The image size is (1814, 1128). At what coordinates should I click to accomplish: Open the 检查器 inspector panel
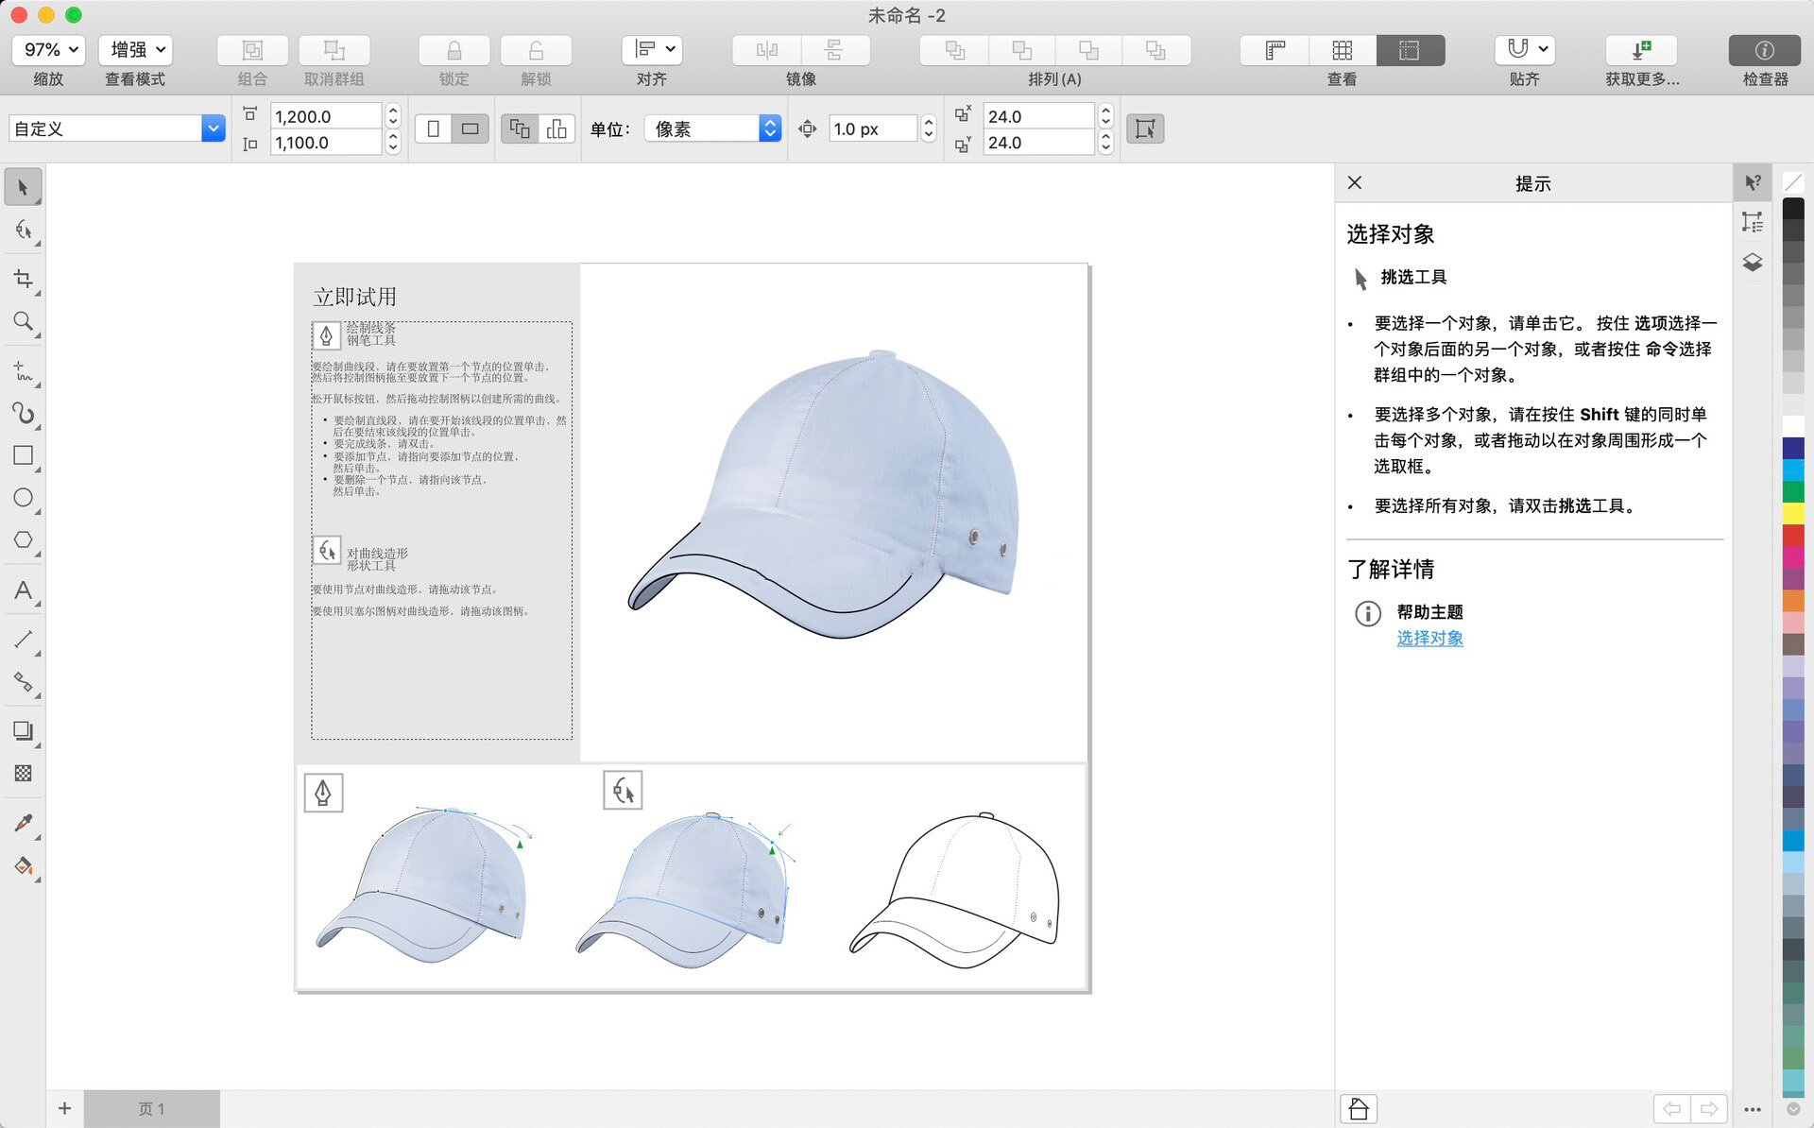[x=1765, y=49]
